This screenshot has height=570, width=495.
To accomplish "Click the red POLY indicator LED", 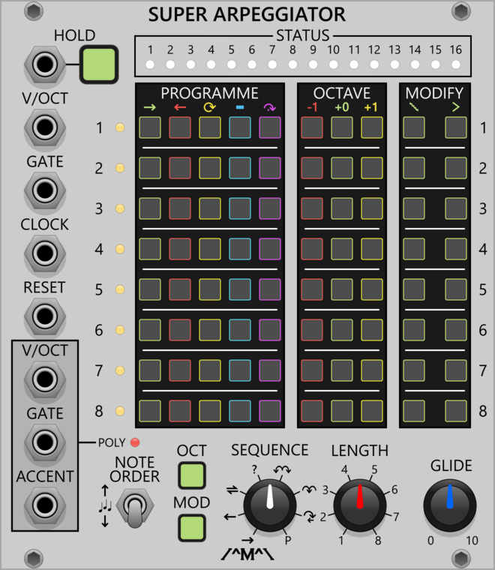I will (x=135, y=442).
